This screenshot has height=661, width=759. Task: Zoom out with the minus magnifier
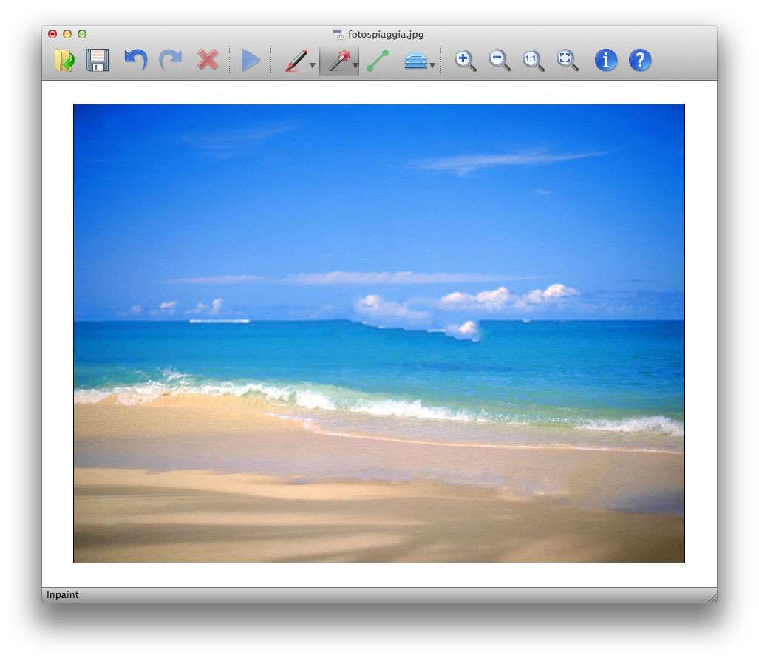499,61
